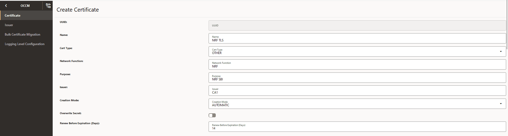Click the Cert Type dropdown arrow
The image size is (508, 136).
501,51
